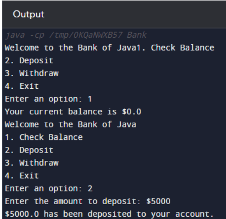Viewport: 226px width, 219px height.
Task: Click the 'Check Balance' text on first line
Action: pyautogui.click(x=182, y=47)
